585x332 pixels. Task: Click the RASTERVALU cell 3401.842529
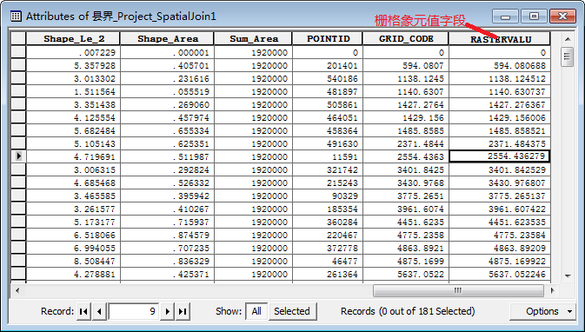pos(500,169)
